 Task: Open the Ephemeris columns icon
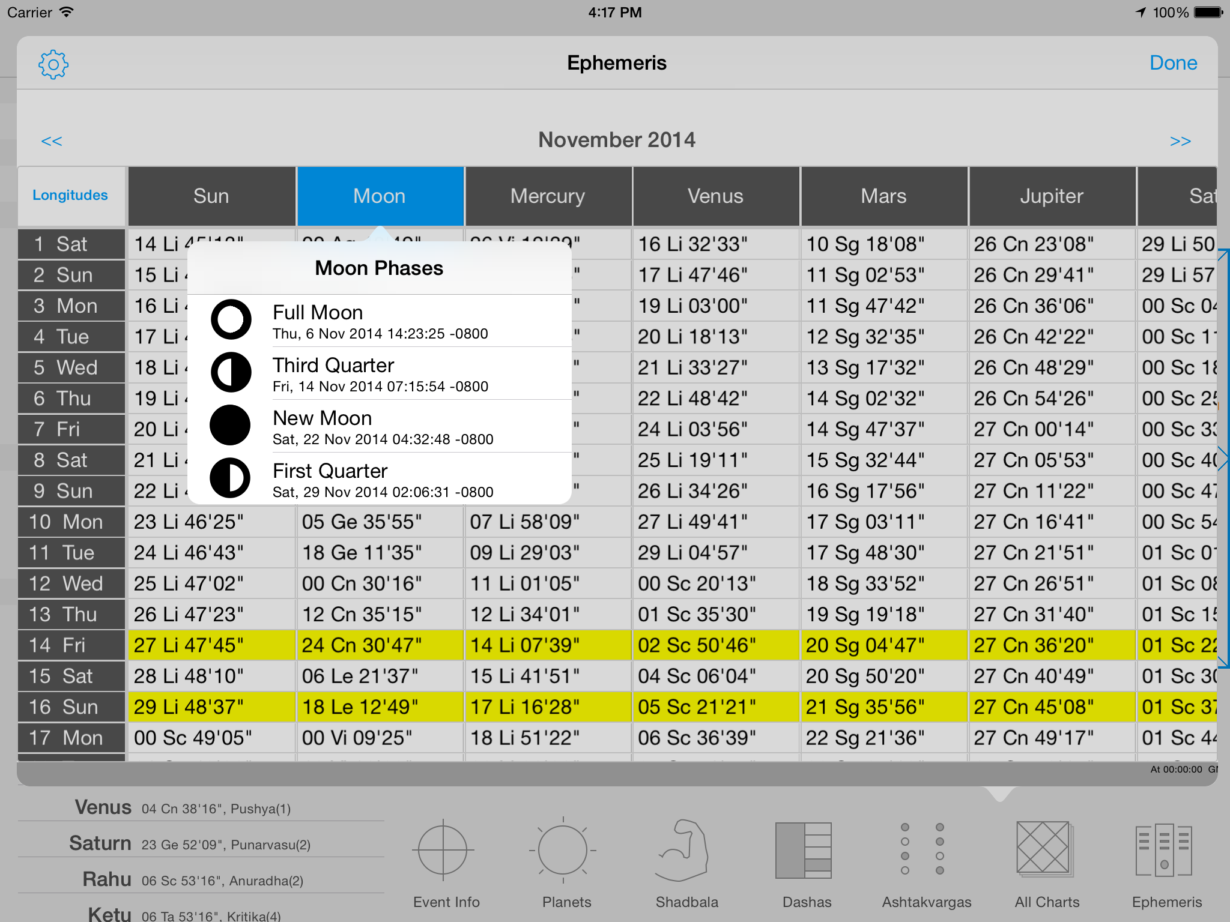[x=1164, y=850]
